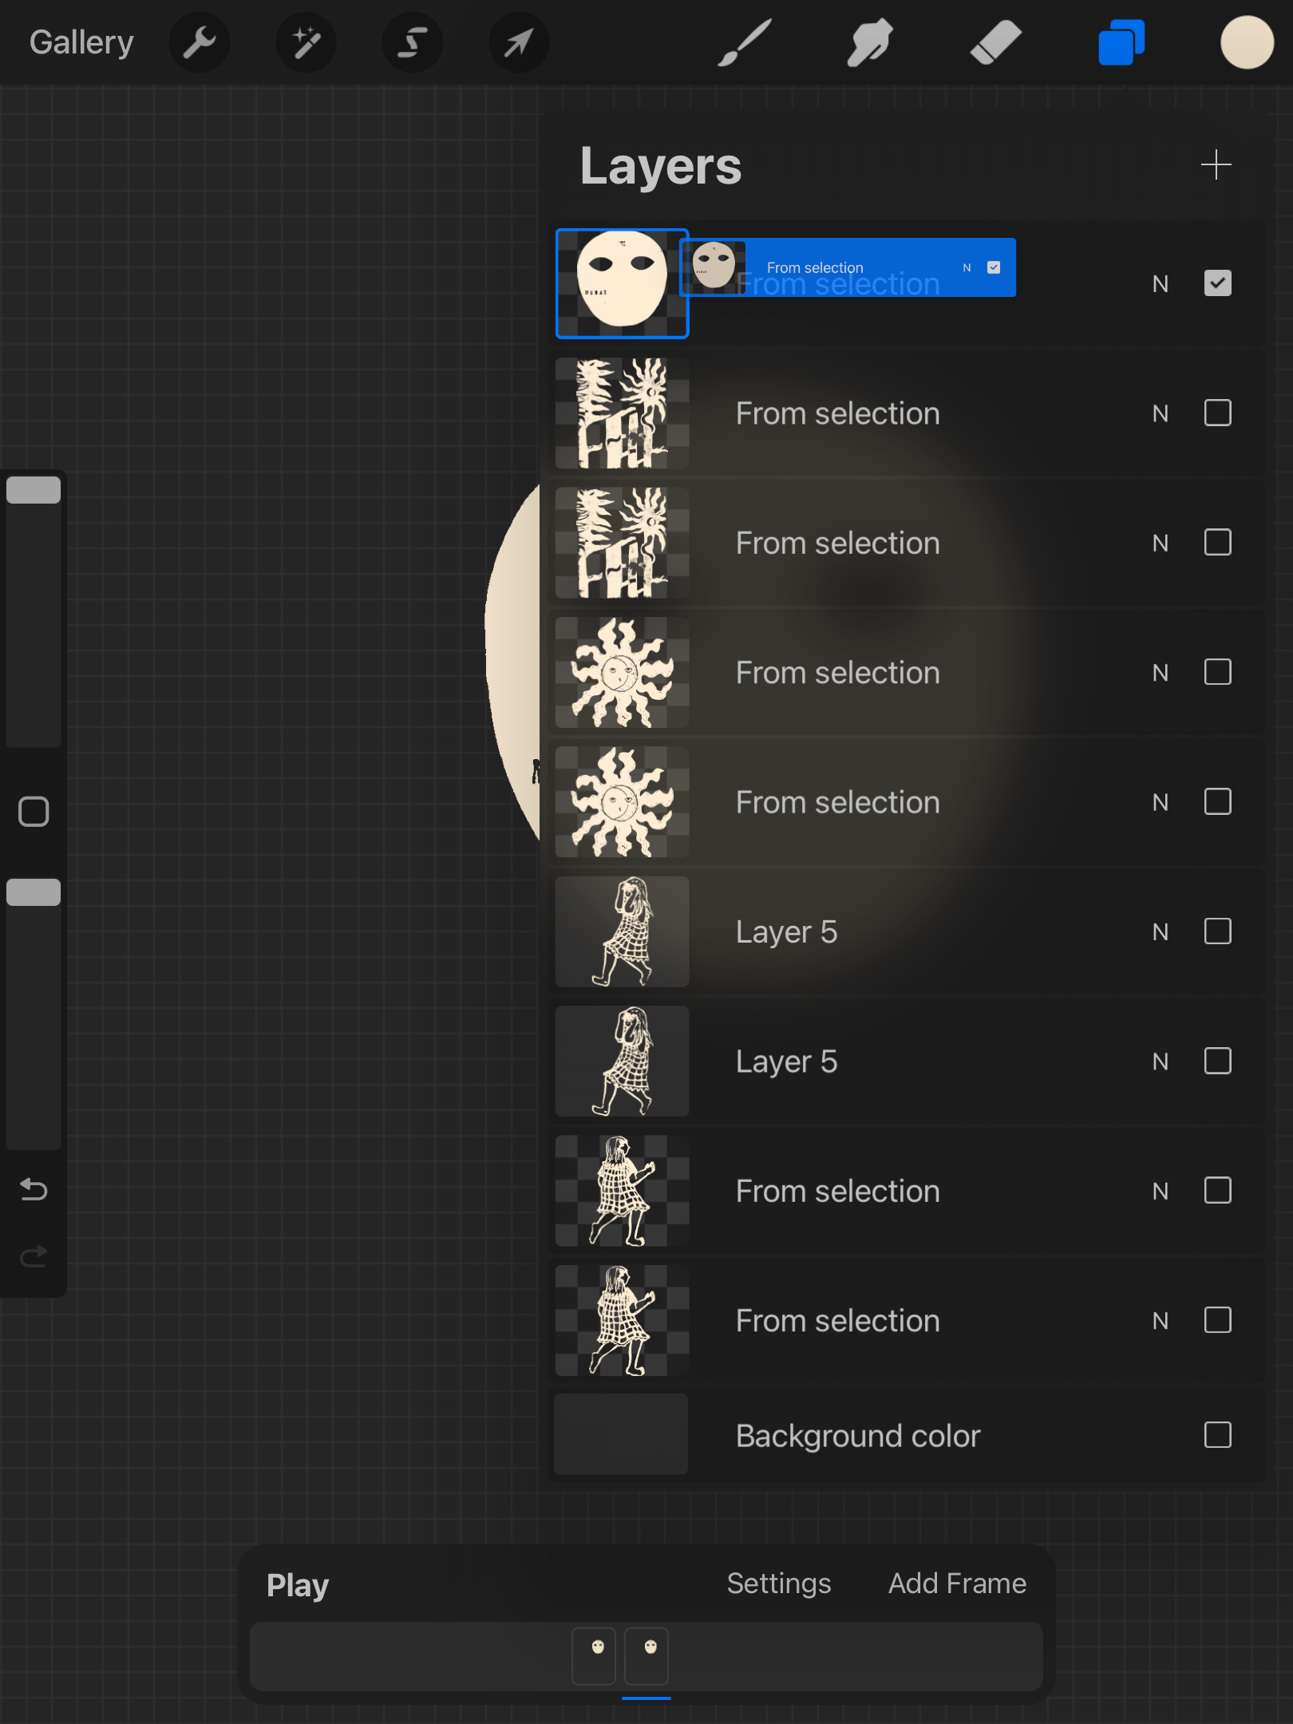Toggle Background color visibility
Screen dimensions: 1293x1724
[x=1217, y=1435]
